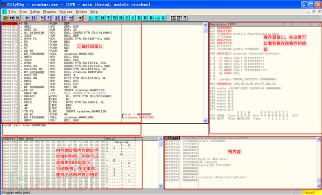Open the View menu
The image size is (322, 195).
tap(23, 12)
